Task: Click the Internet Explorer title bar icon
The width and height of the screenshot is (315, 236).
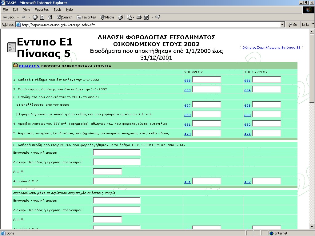Action: 3,3
